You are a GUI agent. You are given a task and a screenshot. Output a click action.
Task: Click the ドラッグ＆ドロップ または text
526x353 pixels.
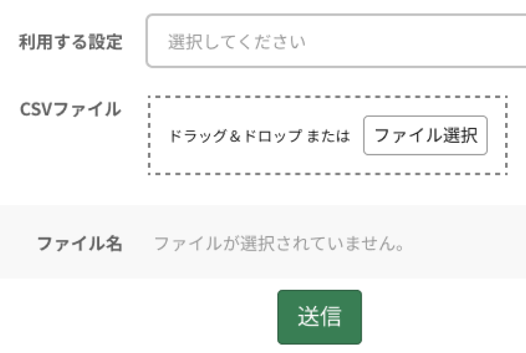pyautogui.click(x=260, y=136)
